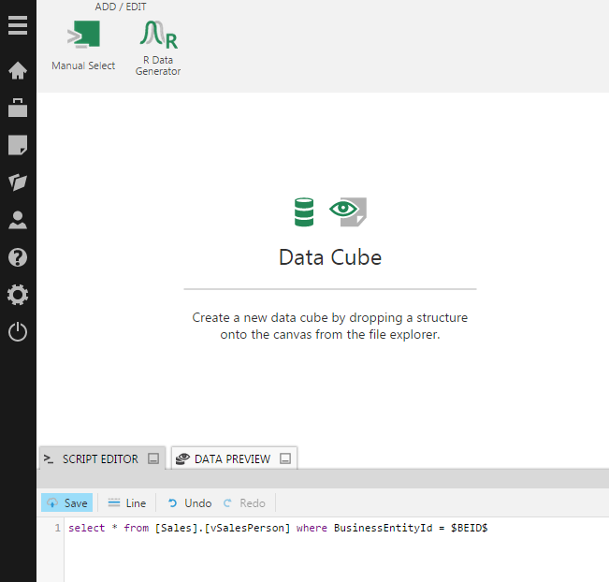Screen dimensions: 609x582
Task: Undo the last script edit
Action: (190, 502)
